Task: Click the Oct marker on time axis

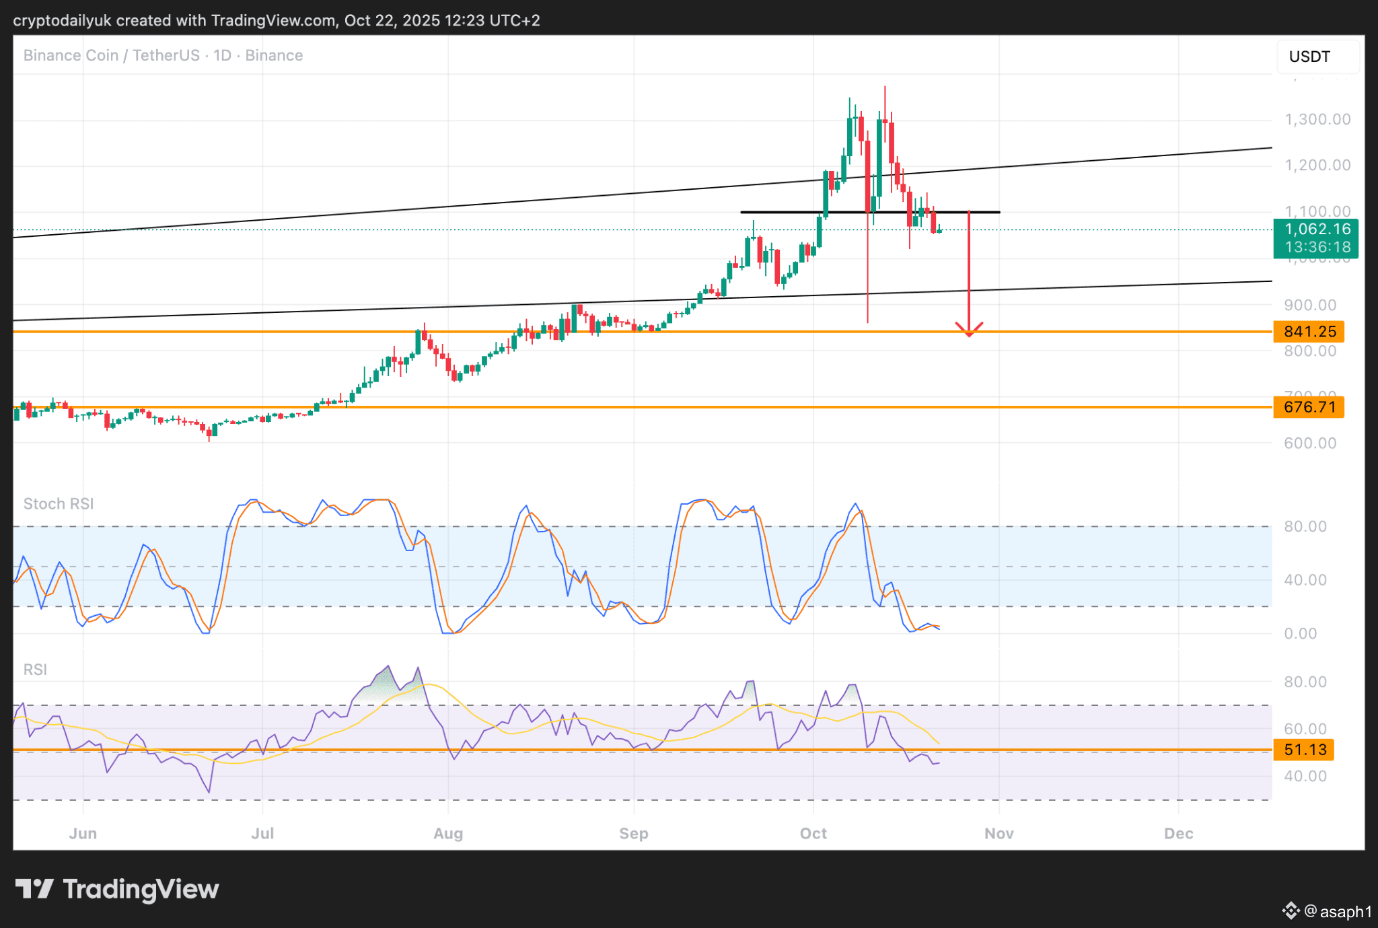Action: coord(813,834)
